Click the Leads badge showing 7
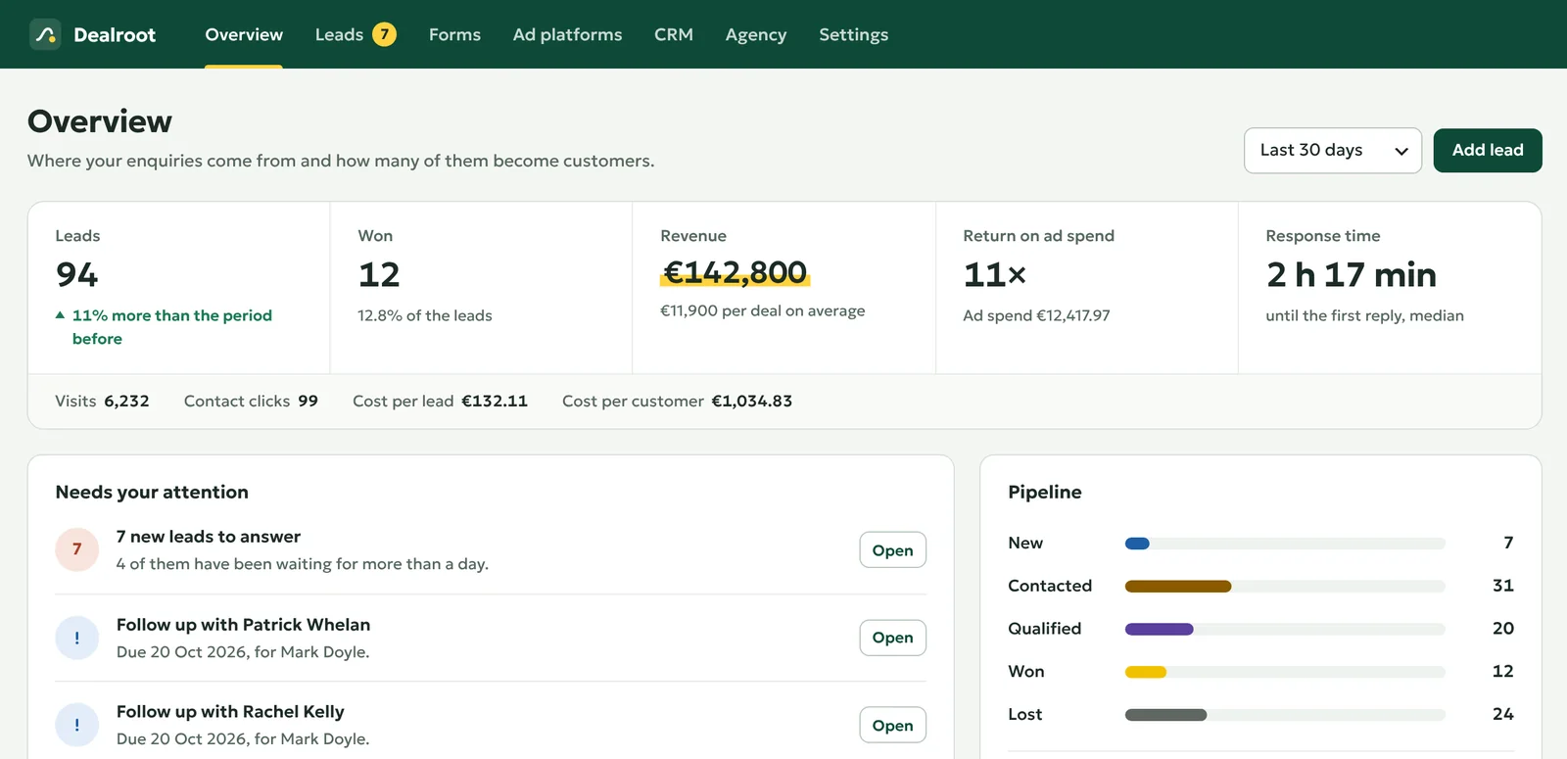 pos(384,34)
